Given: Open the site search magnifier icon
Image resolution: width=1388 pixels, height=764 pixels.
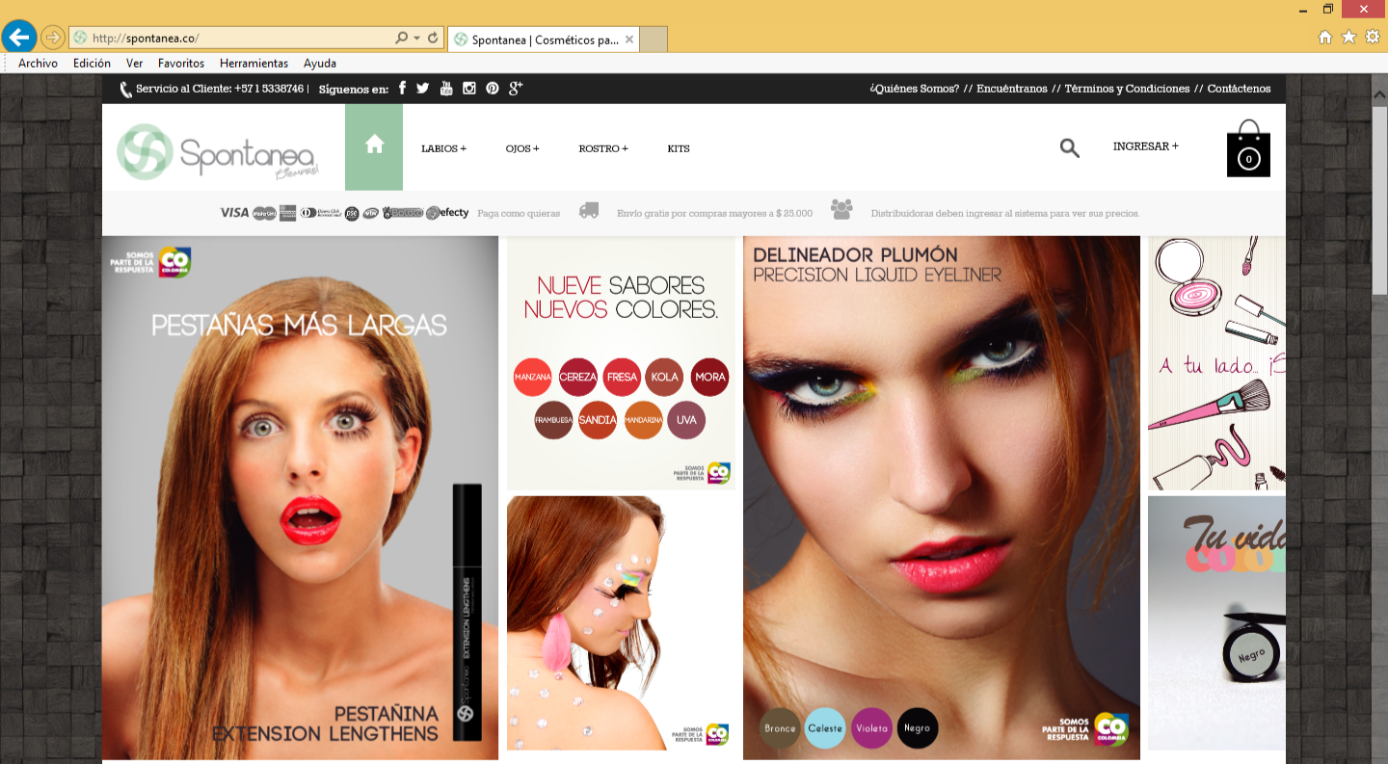Looking at the screenshot, I should pyautogui.click(x=1069, y=147).
